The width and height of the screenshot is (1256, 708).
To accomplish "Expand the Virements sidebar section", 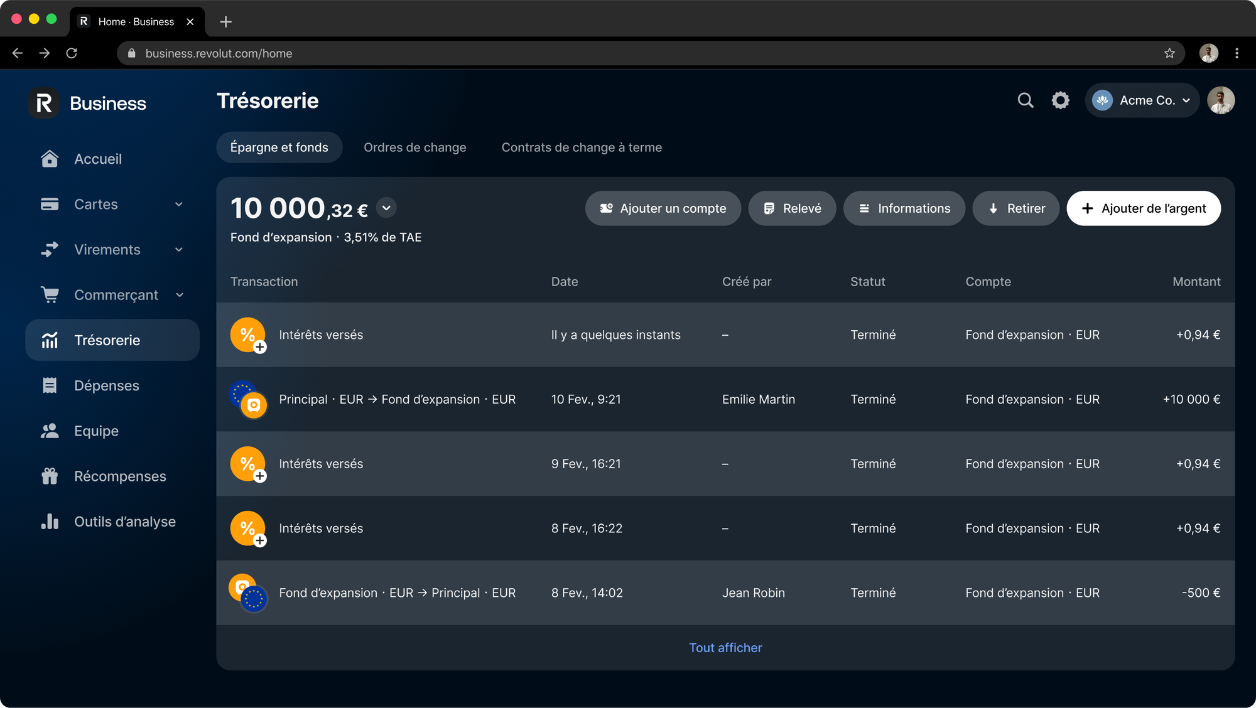I will click(179, 250).
